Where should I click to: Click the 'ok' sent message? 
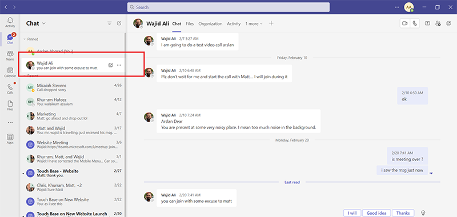coord(412,96)
